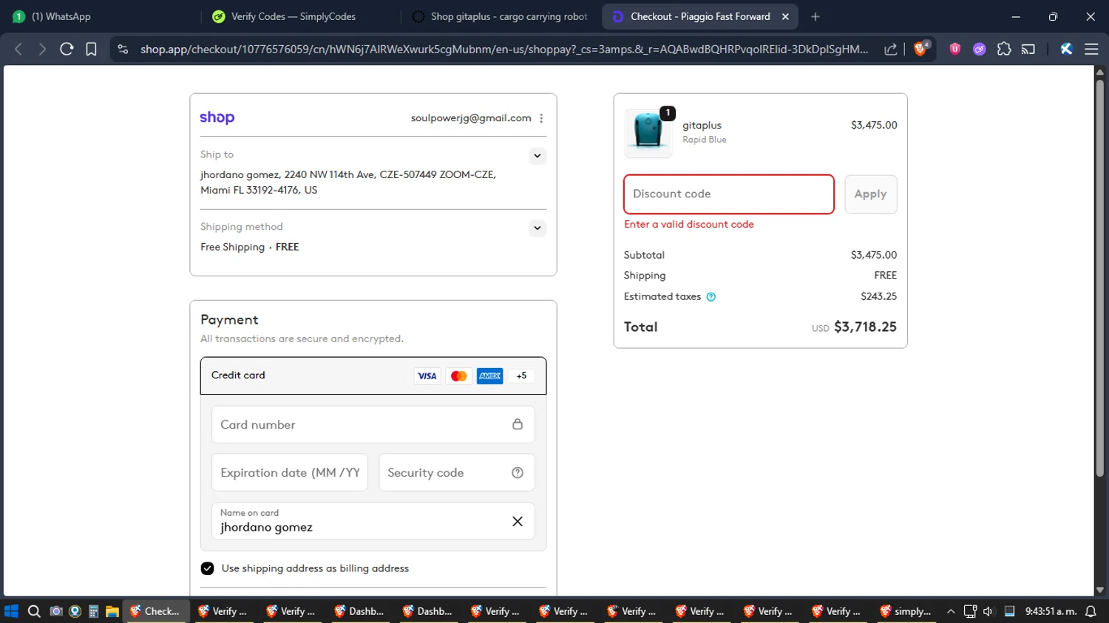Viewport: 1109px width, 623px height.
Task: Click the estimated taxes $243.25 value
Action: [878, 296]
